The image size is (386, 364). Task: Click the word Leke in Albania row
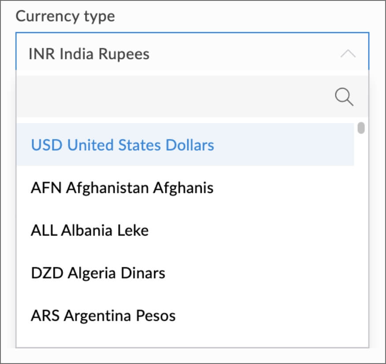tap(133, 230)
